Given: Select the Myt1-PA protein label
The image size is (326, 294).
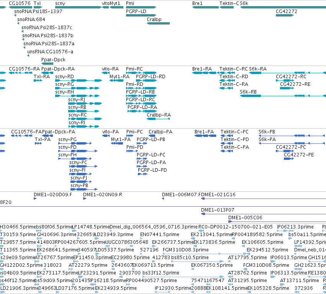Looking at the screenshot, I should click(x=121, y=140).
